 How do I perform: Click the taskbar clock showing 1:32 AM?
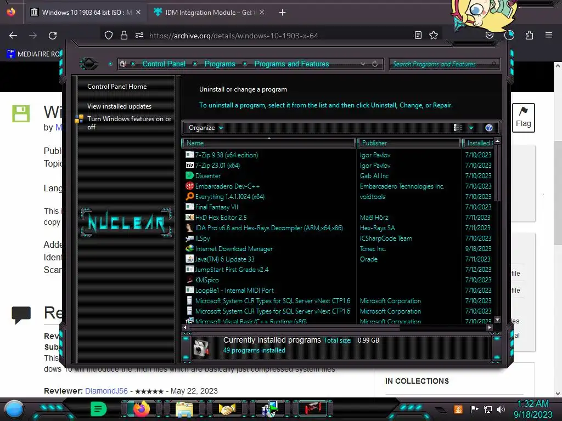point(532,409)
